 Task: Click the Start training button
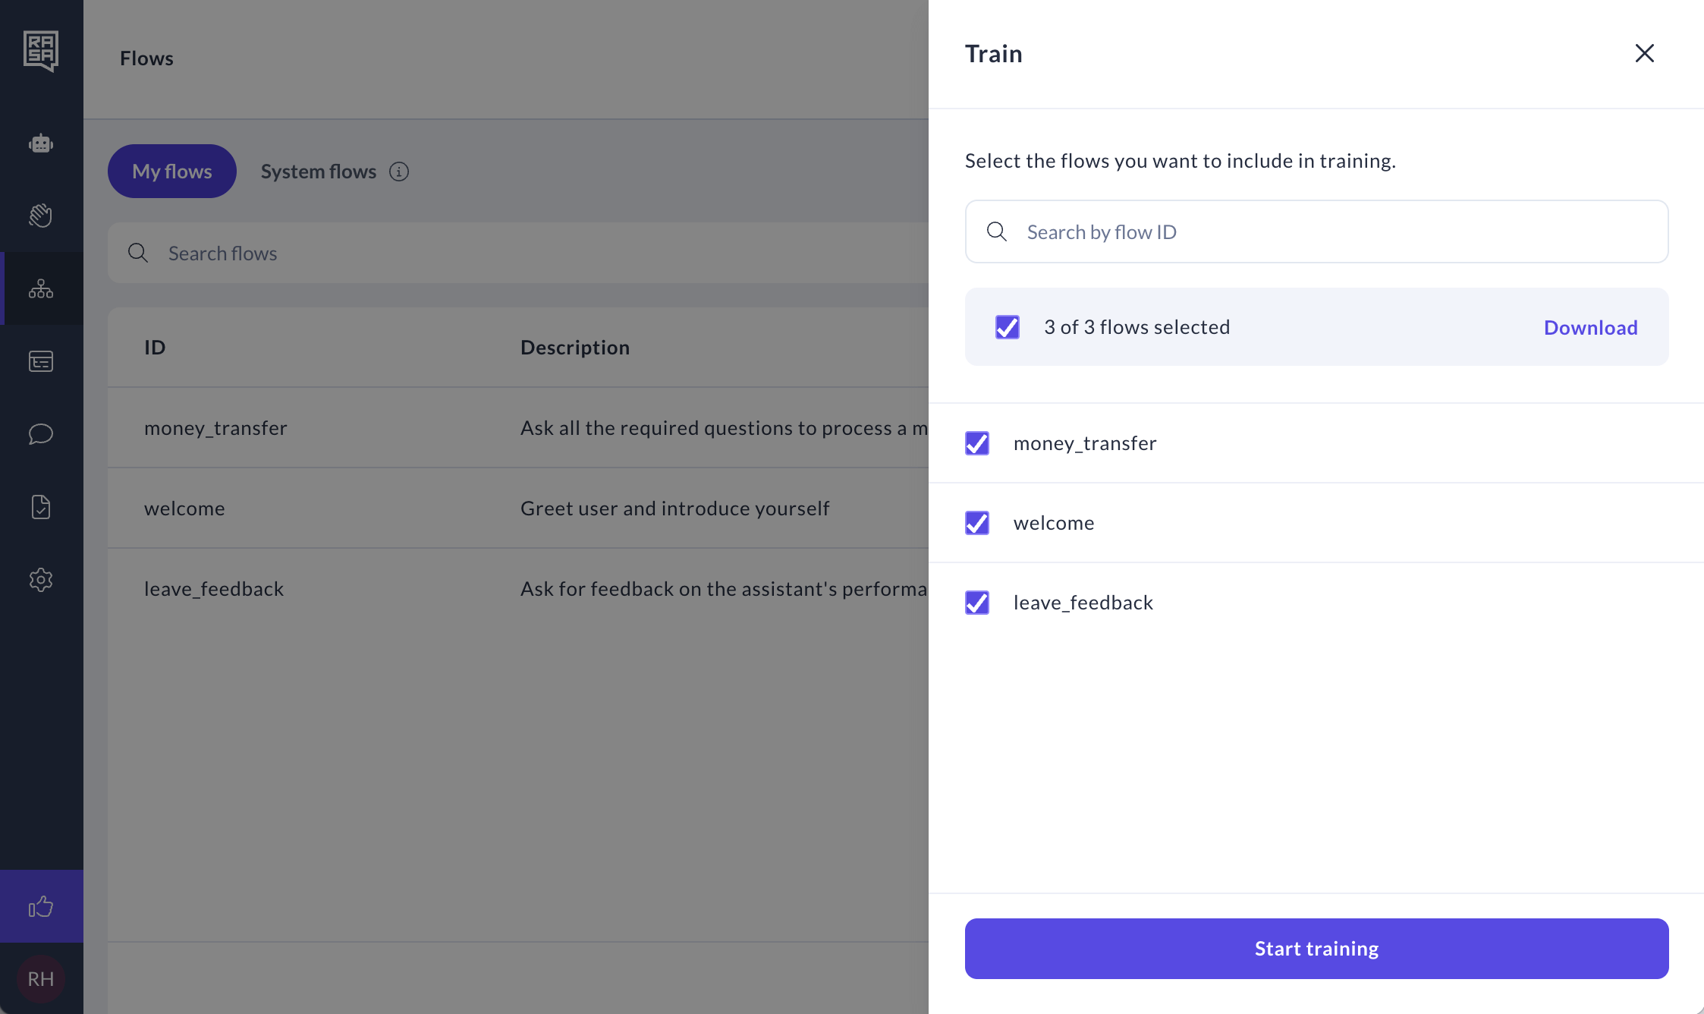1316,949
